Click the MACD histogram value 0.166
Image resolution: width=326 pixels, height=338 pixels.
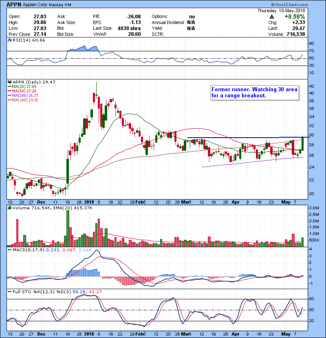tap(85, 250)
